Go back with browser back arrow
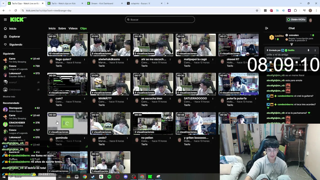320x180 pixels. tap(3, 10)
